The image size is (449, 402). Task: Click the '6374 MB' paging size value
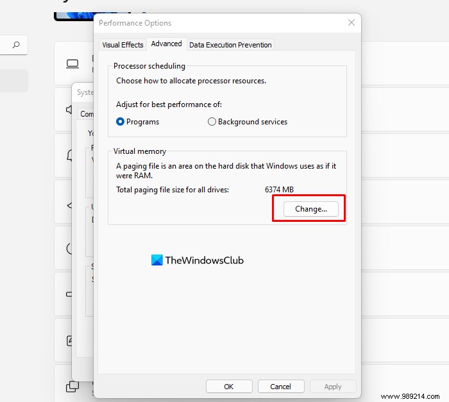click(279, 190)
